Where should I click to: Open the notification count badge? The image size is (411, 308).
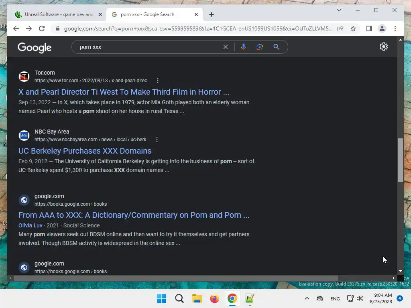[x=400, y=298]
